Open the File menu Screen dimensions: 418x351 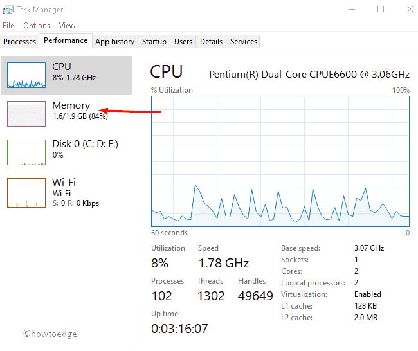pyautogui.click(x=8, y=26)
